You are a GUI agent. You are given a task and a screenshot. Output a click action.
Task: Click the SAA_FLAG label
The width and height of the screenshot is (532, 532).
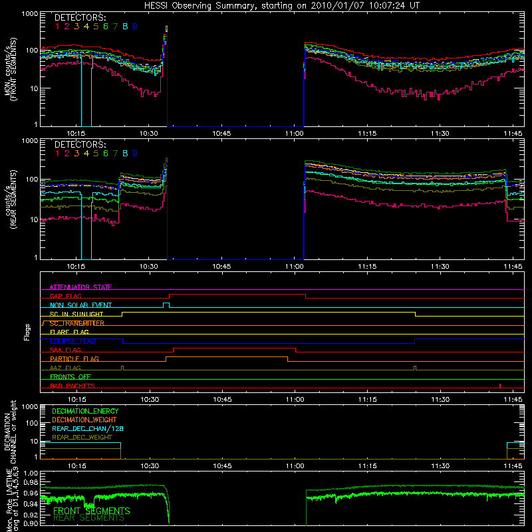[x=65, y=350]
